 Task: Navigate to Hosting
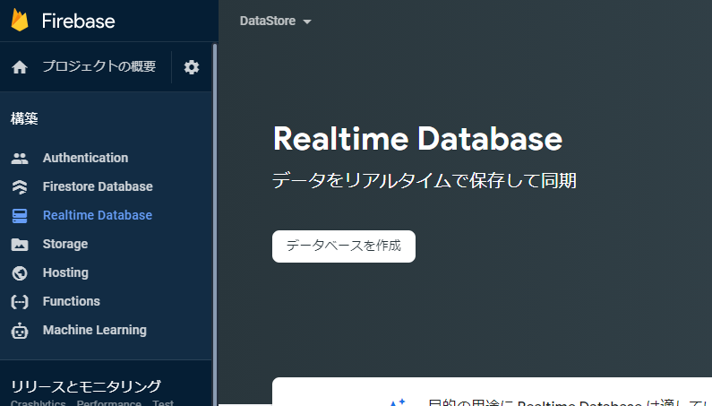pos(65,272)
